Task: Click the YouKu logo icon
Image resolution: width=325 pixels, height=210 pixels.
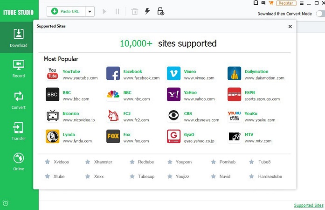Action: (x=234, y=115)
